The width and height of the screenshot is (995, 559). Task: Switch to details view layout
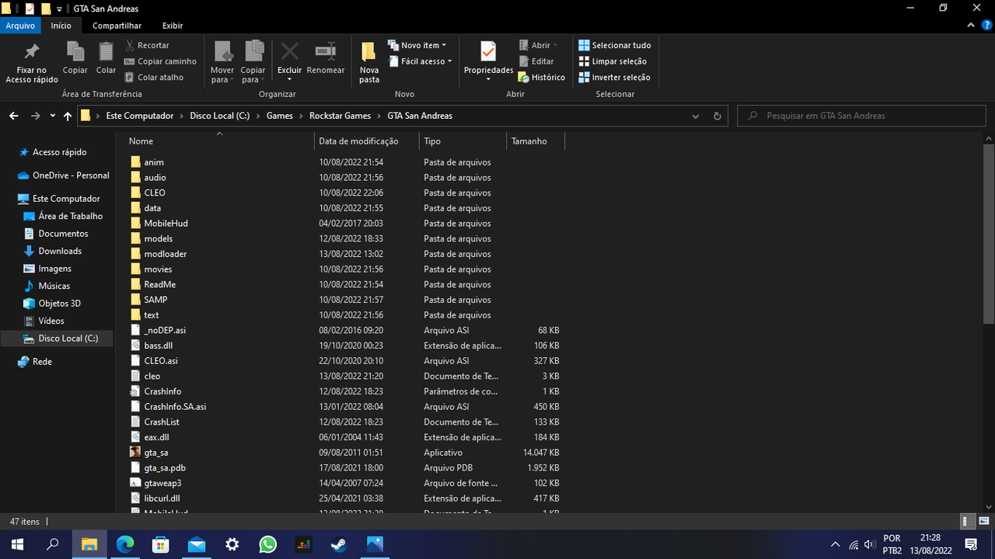click(x=969, y=522)
